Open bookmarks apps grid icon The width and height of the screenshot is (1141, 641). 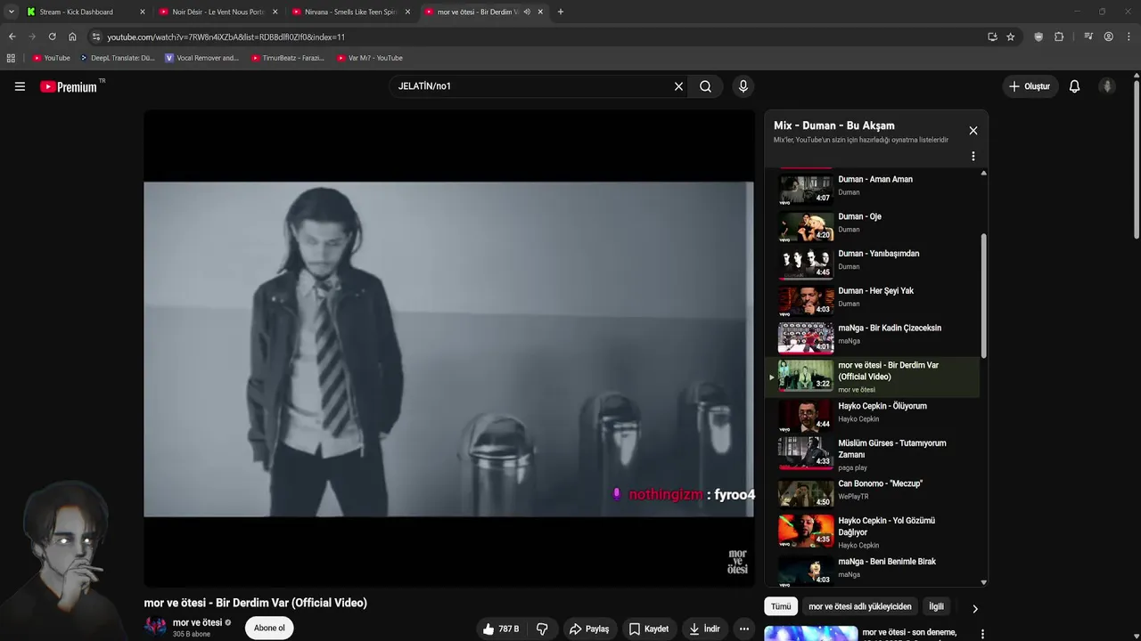pos(11,58)
